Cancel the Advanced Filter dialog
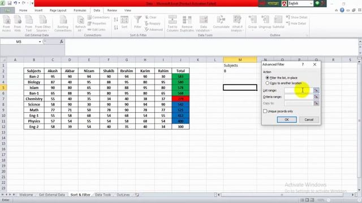The image size is (362, 203). [x=309, y=120]
